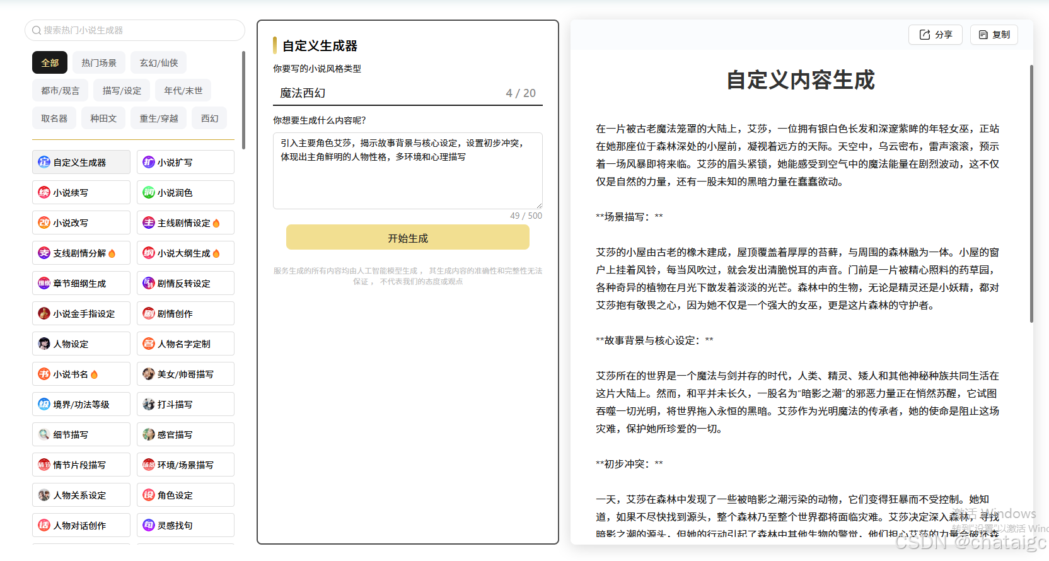Select the 西幻 category tab

coord(210,119)
